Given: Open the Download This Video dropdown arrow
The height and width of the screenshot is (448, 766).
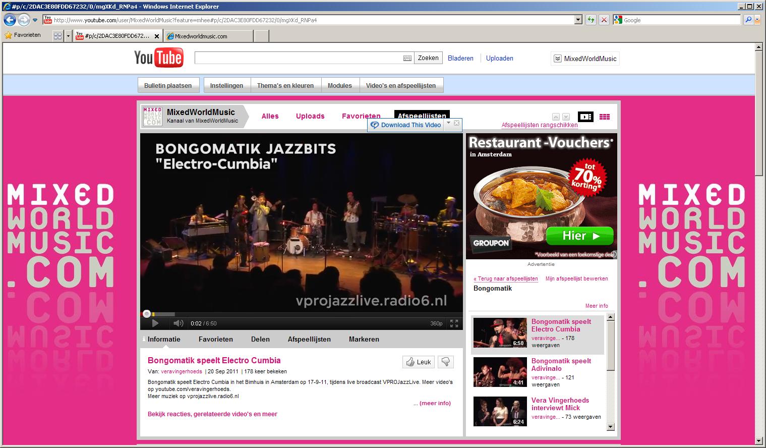Looking at the screenshot, I should point(448,123).
